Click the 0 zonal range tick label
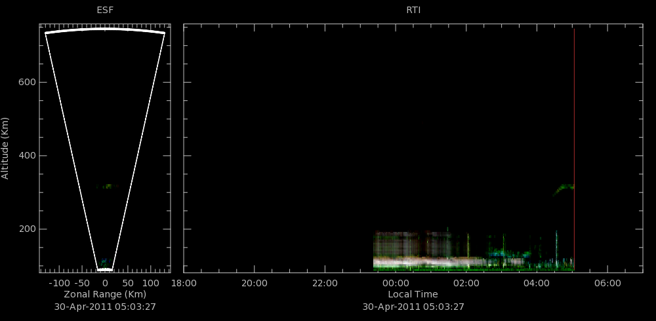Viewport: 656px width, 321px height. click(x=105, y=284)
